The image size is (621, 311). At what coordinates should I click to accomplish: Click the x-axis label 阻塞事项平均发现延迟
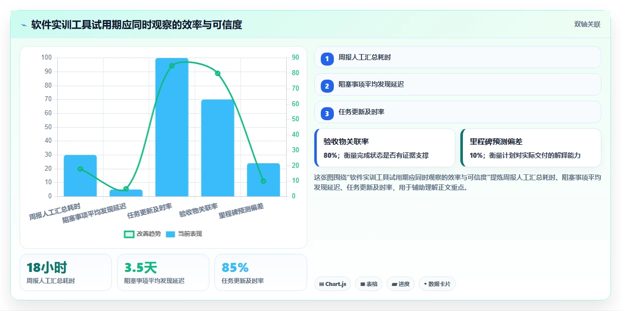tap(94, 213)
